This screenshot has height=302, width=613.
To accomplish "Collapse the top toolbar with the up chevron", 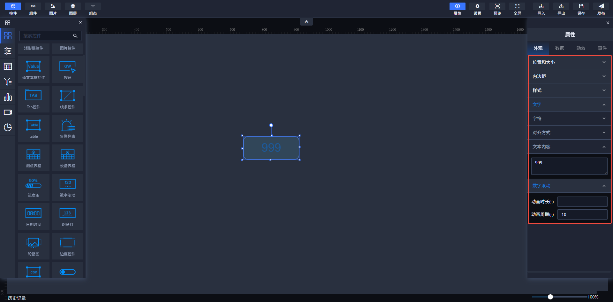I will click(306, 22).
